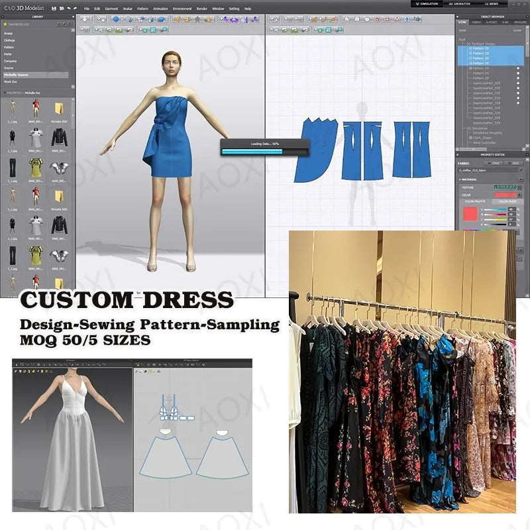This screenshot has height=530, width=530.
Task: Open the Avatar menu
Action: pyautogui.click(x=127, y=9)
